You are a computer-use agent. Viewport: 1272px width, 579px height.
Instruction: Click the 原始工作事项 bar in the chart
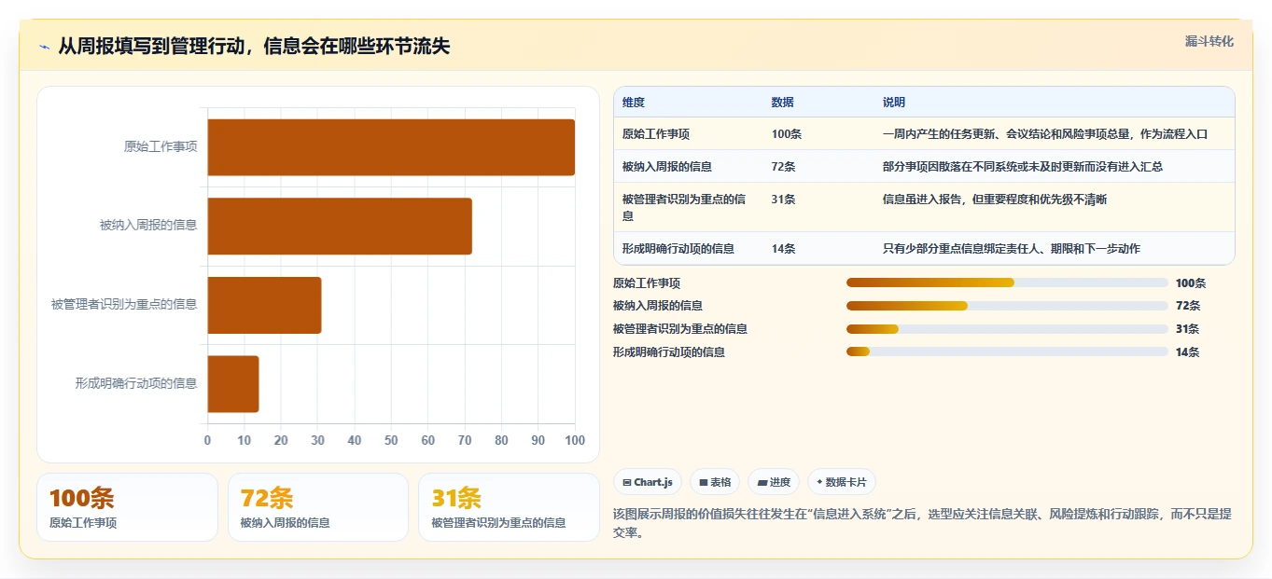click(391, 147)
